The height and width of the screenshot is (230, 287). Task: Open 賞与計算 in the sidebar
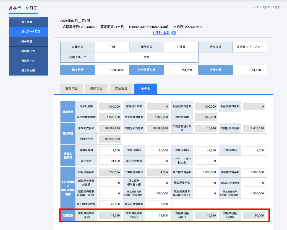tap(28, 22)
